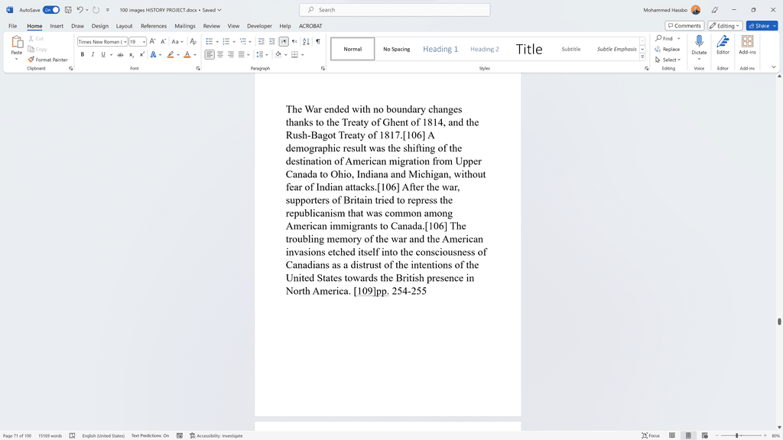Switch to the Design tab
This screenshot has width=783, height=440.
100,26
